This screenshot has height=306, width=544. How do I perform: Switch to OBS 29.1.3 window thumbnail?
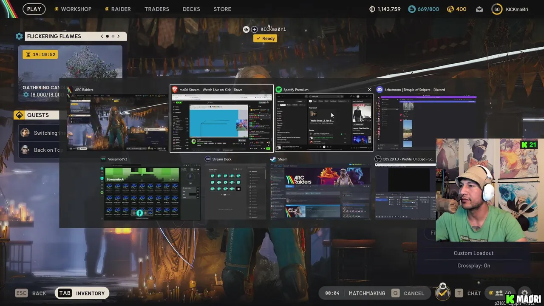pyautogui.click(x=405, y=192)
